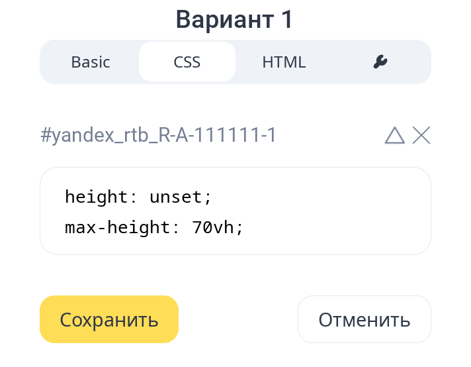Click the "Вариант 1" heading

(235, 20)
